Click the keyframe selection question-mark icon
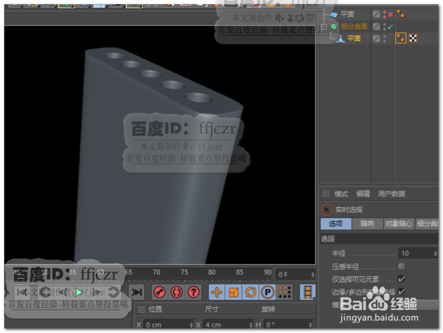 click(x=194, y=292)
